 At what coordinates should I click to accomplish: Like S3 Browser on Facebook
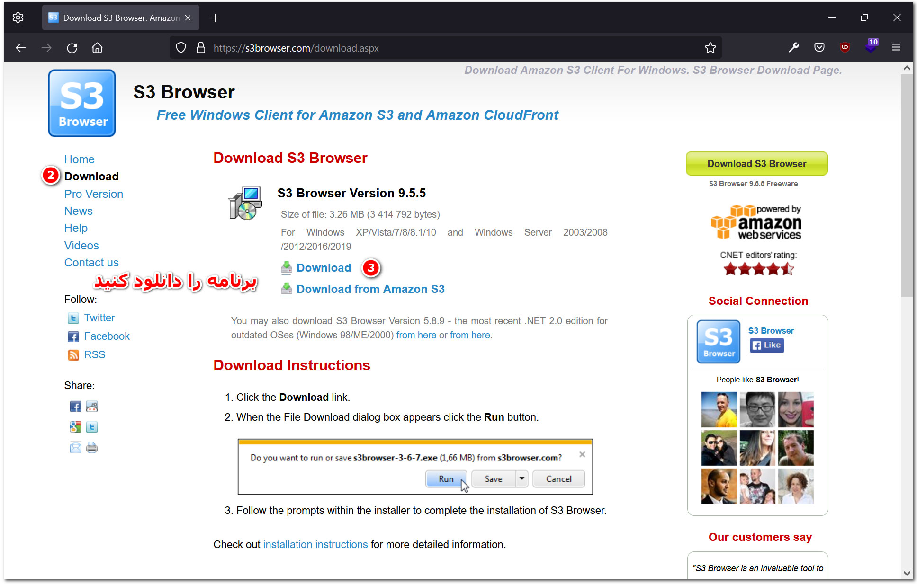tap(766, 345)
